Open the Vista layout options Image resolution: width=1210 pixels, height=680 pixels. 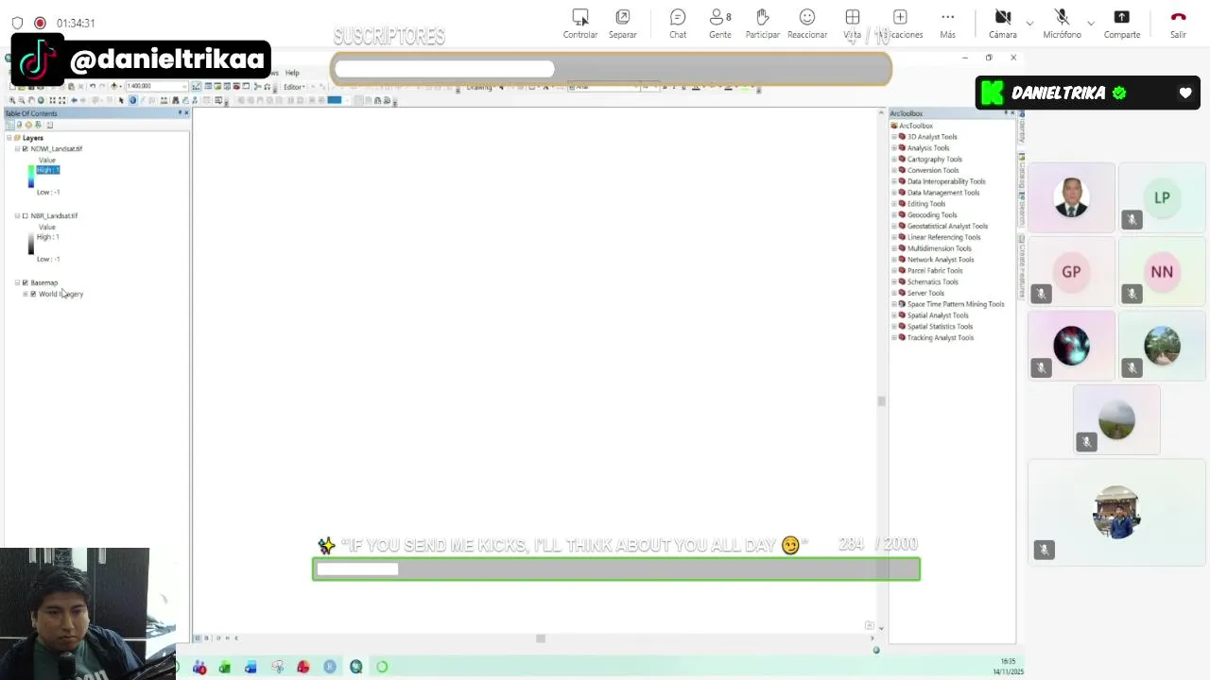click(853, 23)
